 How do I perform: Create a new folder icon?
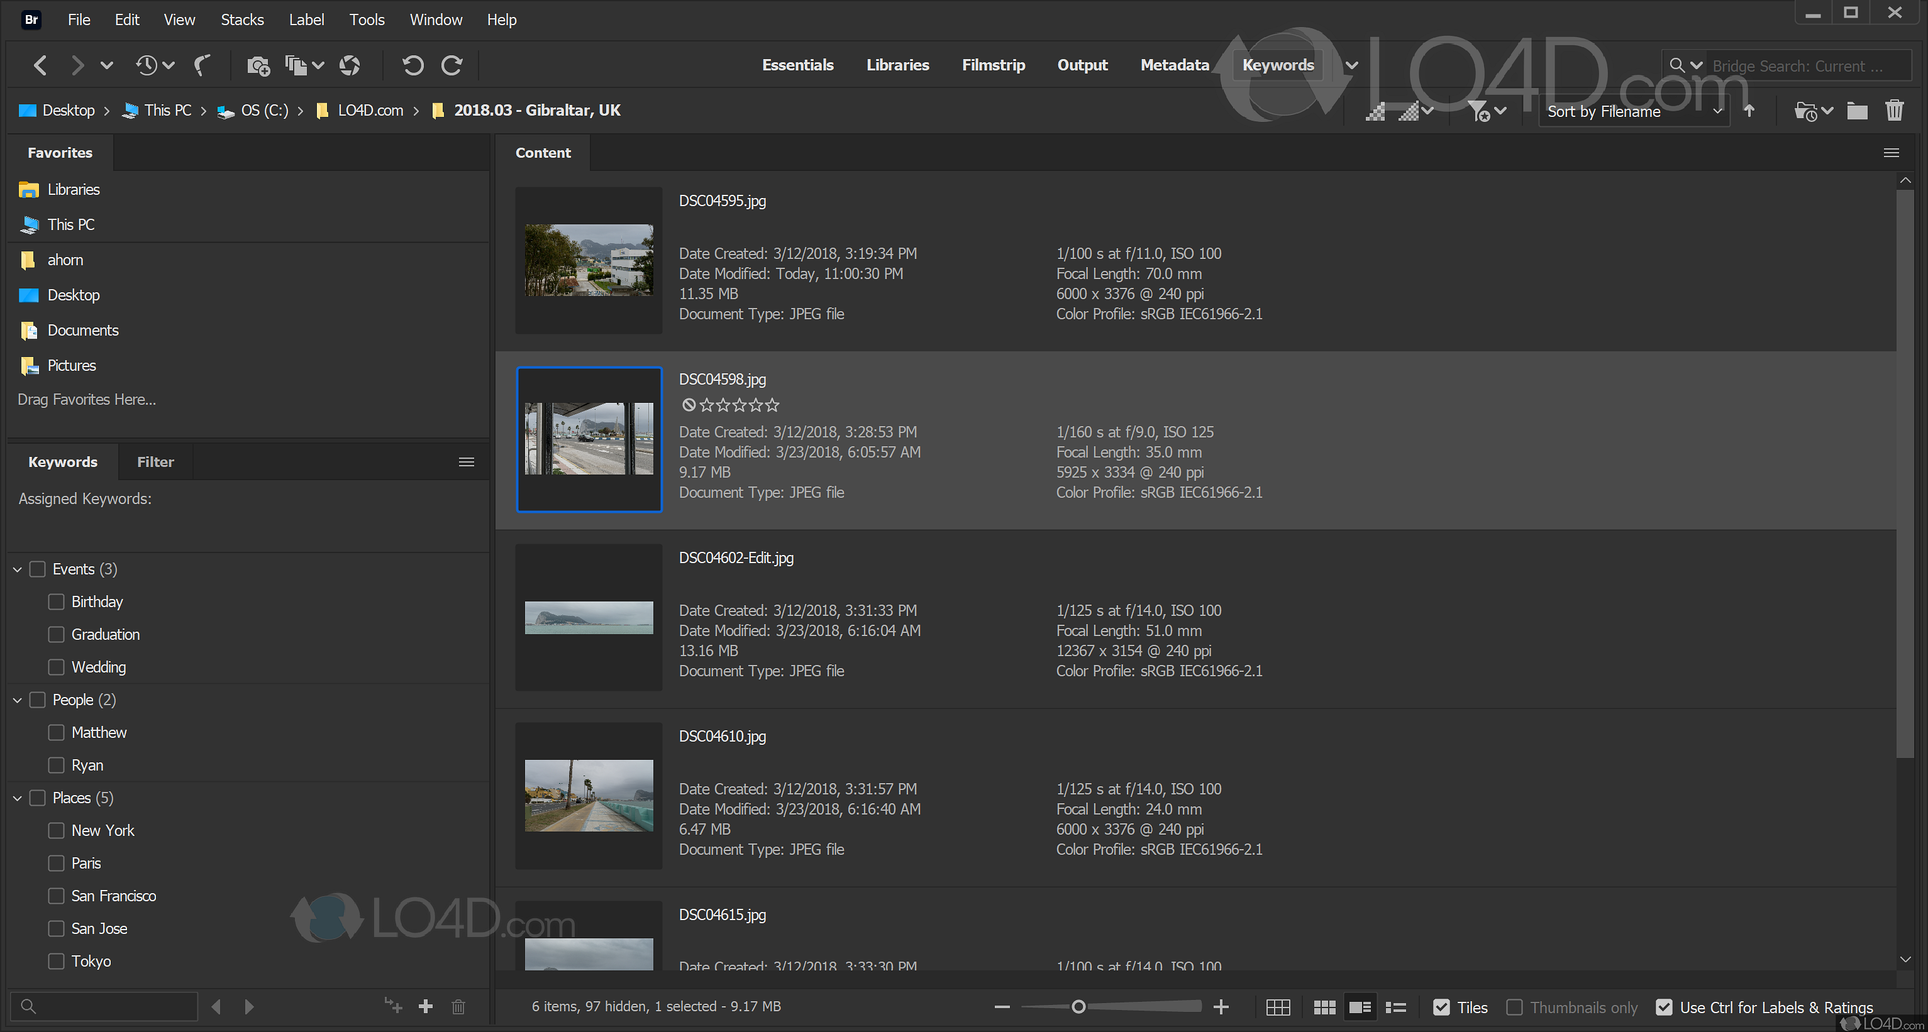(x=1857, y=111)
